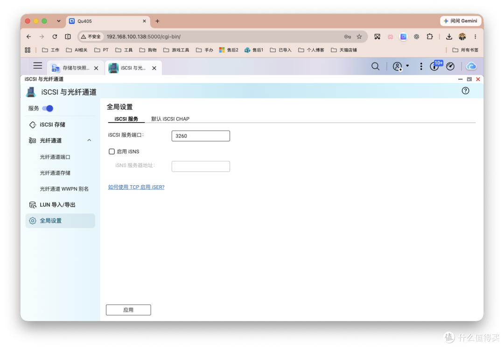Maximize the iSCSI 与光纤通道 window
The image size is (504, 348).
tap(469, 79)
